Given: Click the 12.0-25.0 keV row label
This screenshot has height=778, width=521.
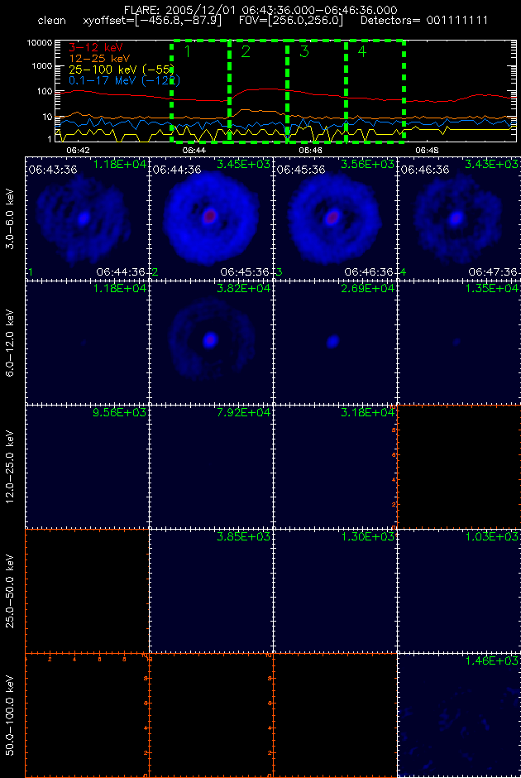Looking at the screenshot, I should (11, 465).
